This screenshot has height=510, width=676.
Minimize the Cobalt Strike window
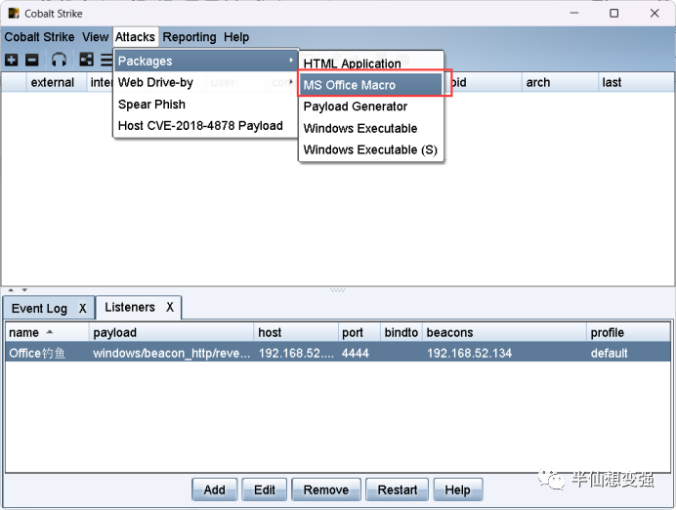coord(574,14)
